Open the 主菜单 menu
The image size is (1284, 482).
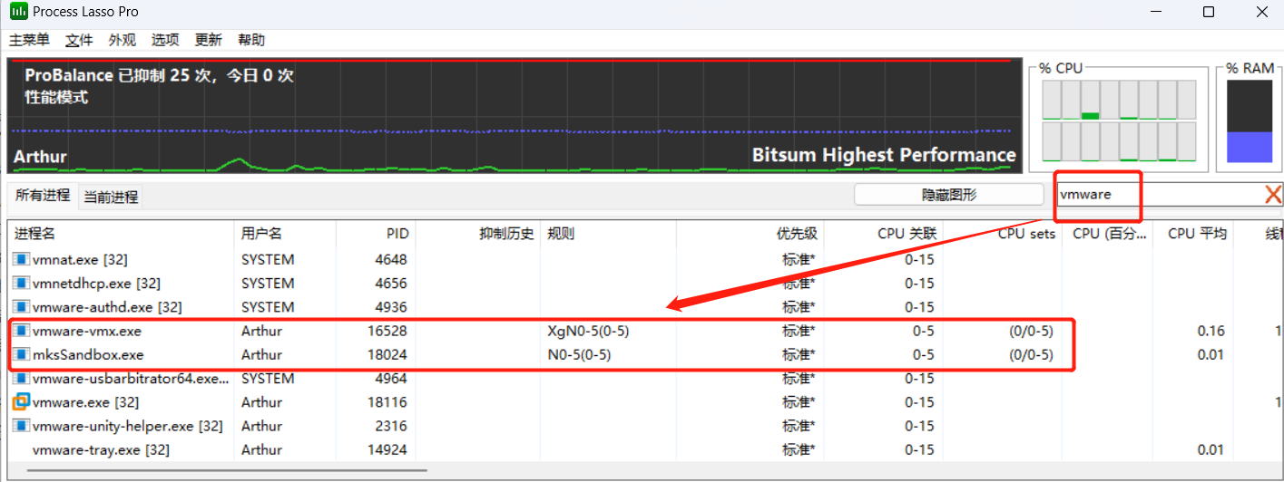[29, 40]
